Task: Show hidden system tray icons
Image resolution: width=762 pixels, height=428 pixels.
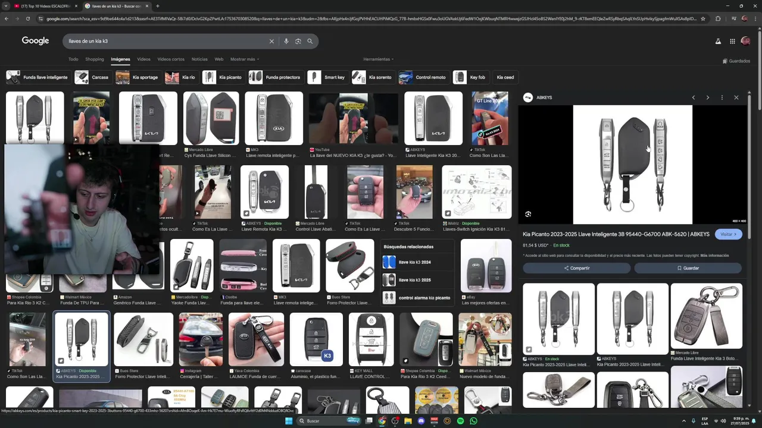Action: click(683, 421)
